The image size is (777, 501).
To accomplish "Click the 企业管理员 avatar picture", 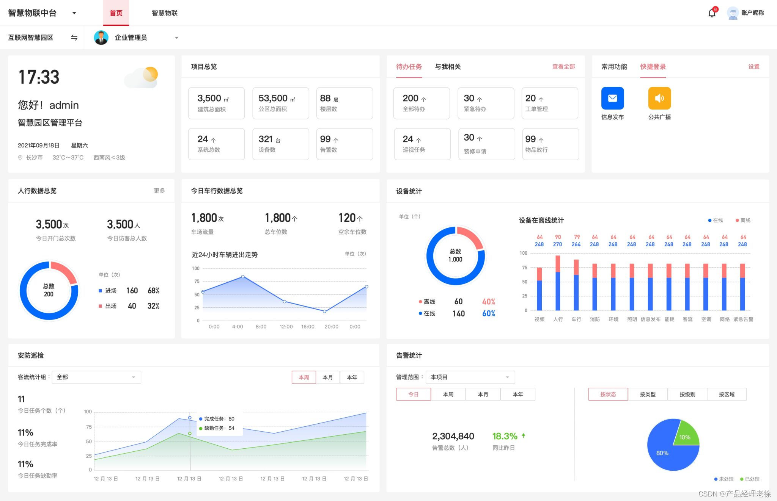I will (x=101, y=38).
